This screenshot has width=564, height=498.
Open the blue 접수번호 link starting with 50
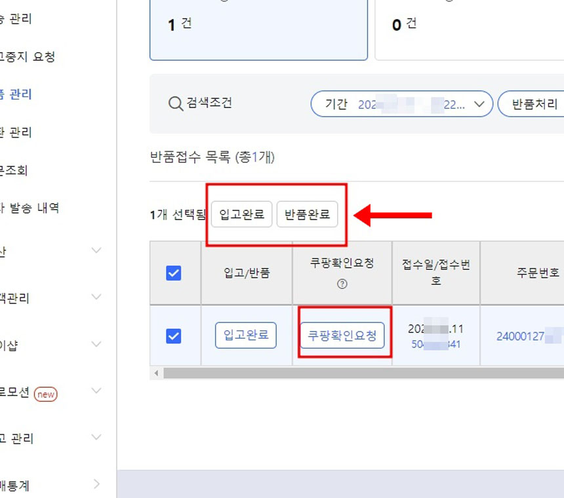[435, 344]
